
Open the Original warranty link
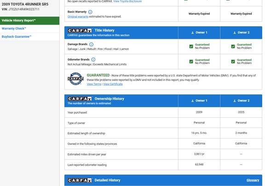(x=78, y=17)
